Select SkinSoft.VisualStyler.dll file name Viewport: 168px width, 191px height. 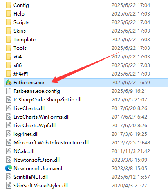pyautogui.click(x=40, y=185)
